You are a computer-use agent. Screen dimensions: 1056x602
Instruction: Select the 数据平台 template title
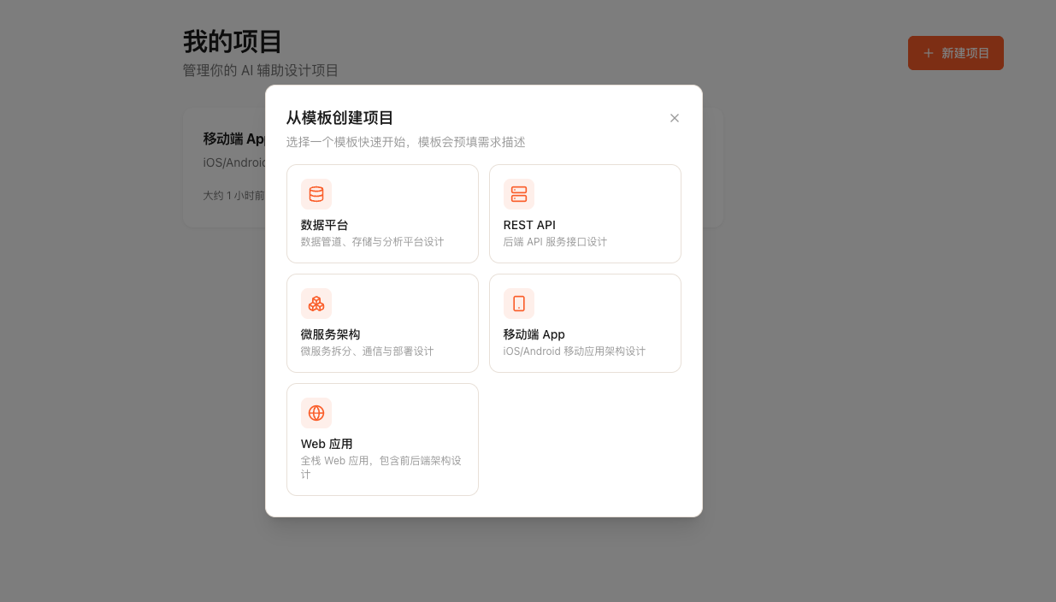coord(325,225)
